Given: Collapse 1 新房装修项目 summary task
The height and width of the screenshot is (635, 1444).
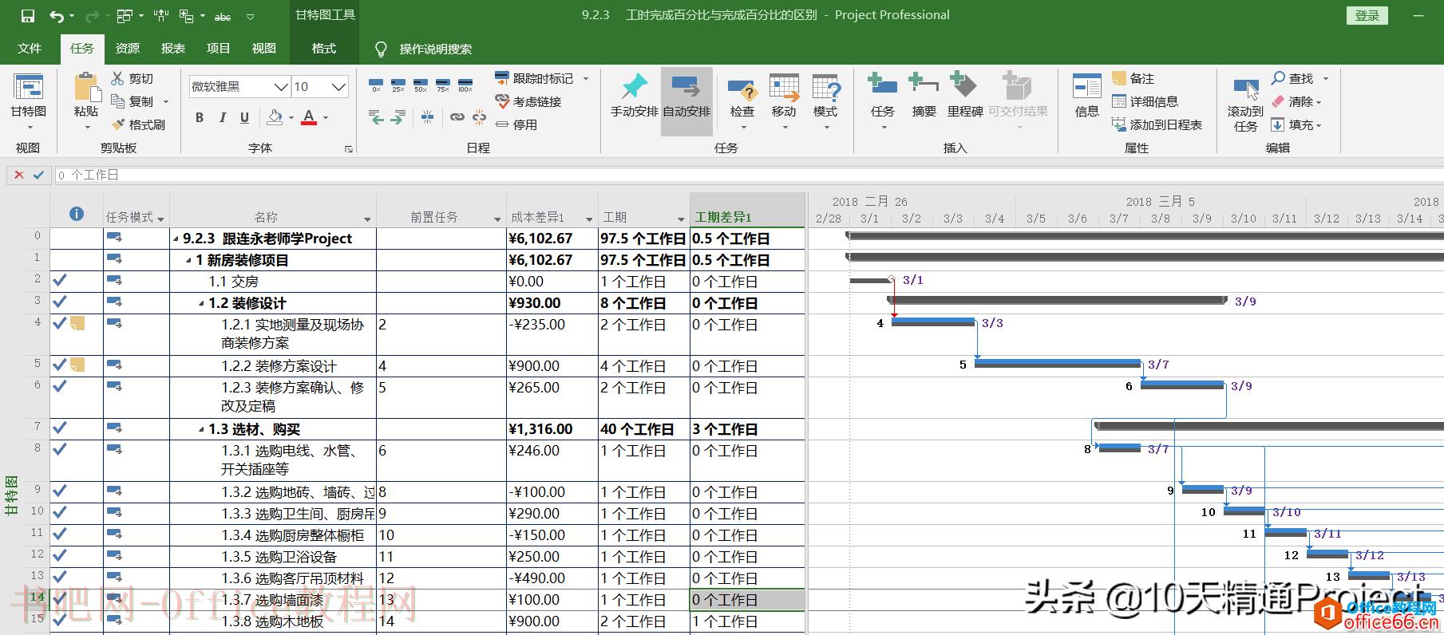Looking at the screenshot, I should click(x=189, y=261).
